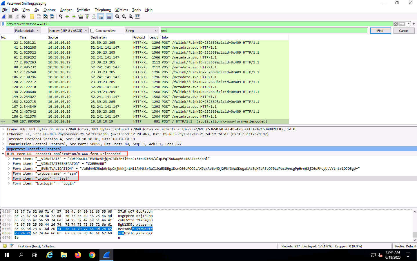Image resolution: width=417 pixels, height=261 pixels.
Task: Clear the display filter with X icon
Action: pos(396,24)
